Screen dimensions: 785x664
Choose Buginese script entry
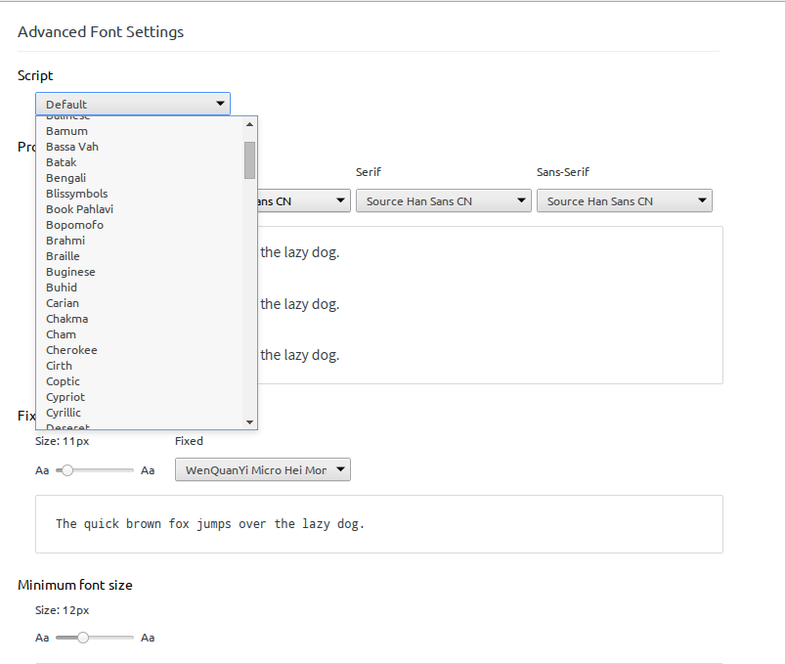click(x=70, y=272)
